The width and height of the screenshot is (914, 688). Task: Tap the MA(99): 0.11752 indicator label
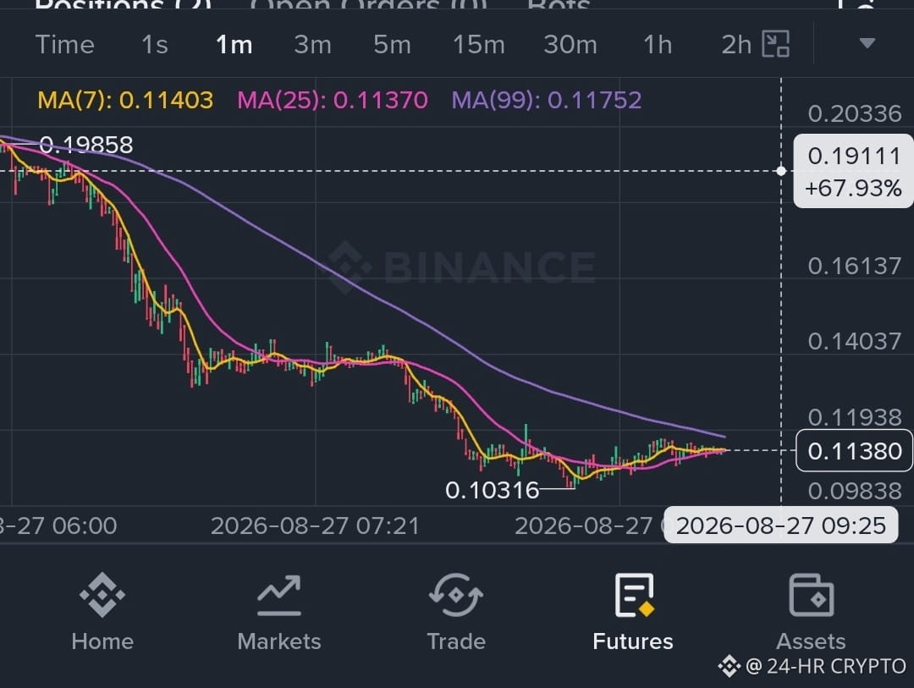[547, 101]
